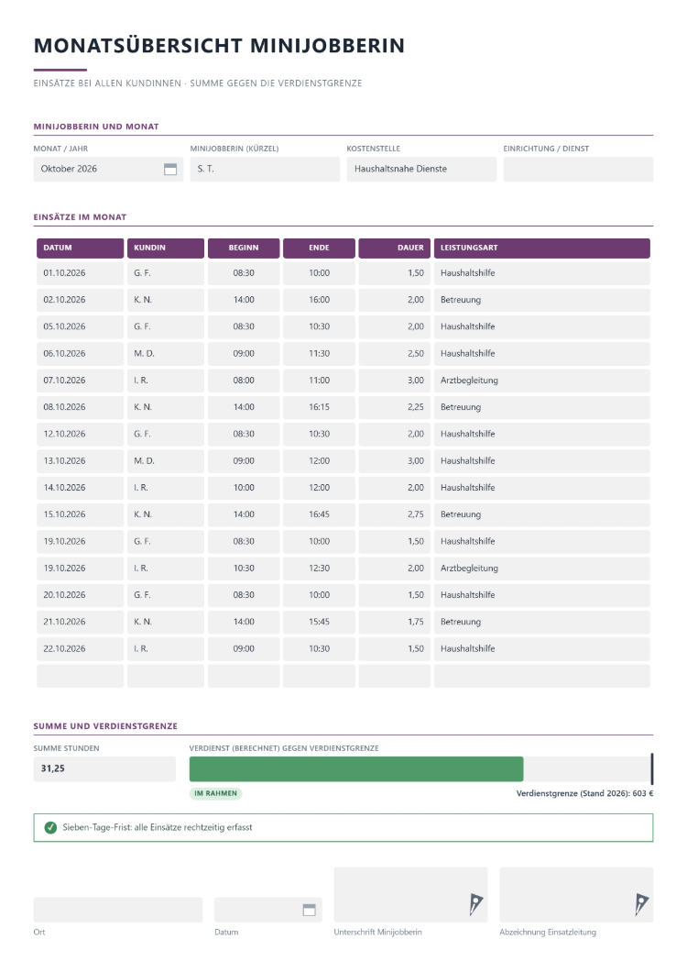This screenshot has height=972, width=687.
Task: Select date cell 02.10.2026
Action: (80, 300)
